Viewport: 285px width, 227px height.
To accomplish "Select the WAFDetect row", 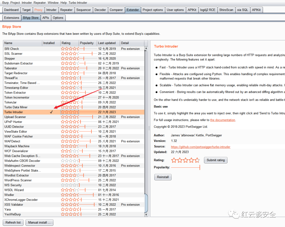I will tap(74, 141).
